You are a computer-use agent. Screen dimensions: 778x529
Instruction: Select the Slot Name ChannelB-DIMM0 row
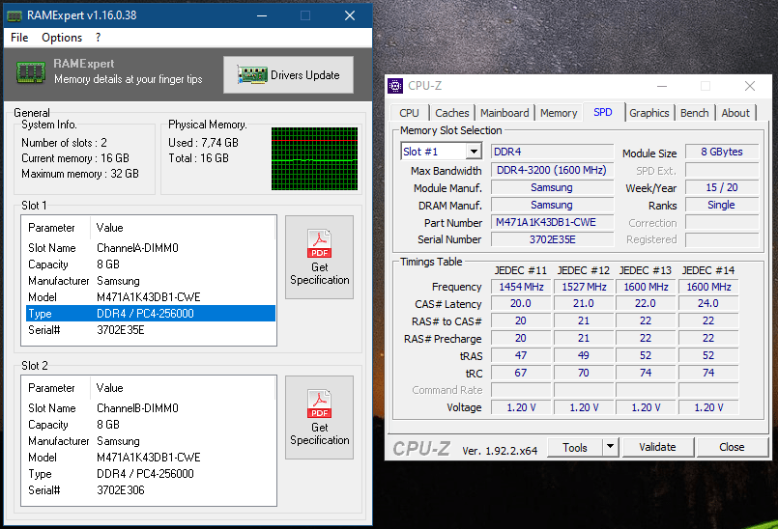[151, 408]
